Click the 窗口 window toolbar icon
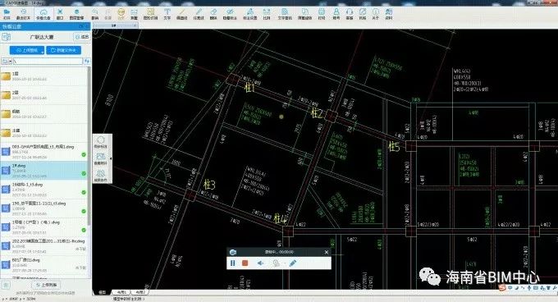558x302 pixels. pyautogui.click(x=60, y=14)
